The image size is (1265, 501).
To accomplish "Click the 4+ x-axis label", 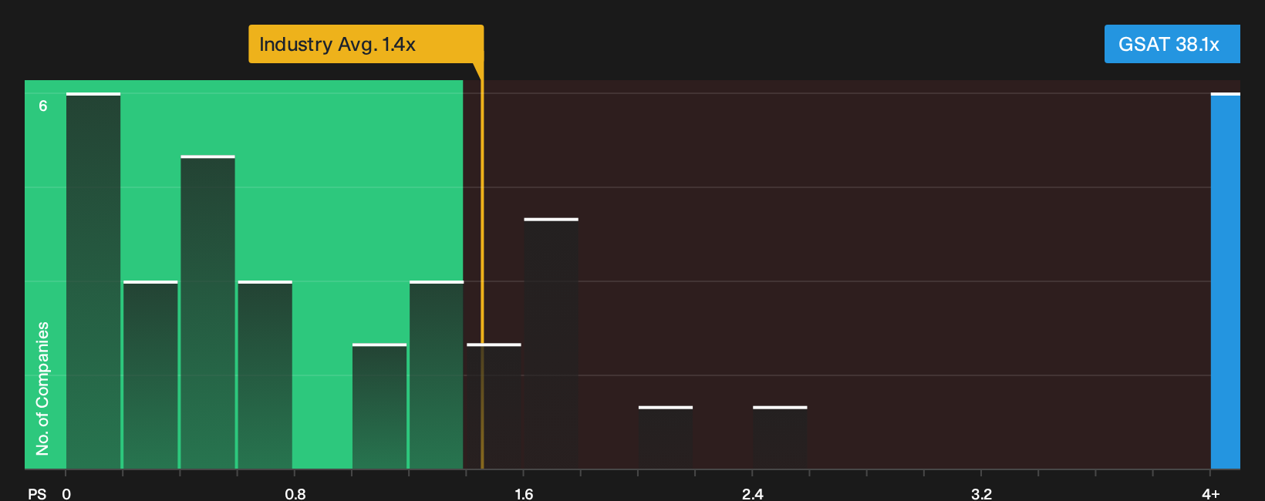I will tap(1211, 493).
